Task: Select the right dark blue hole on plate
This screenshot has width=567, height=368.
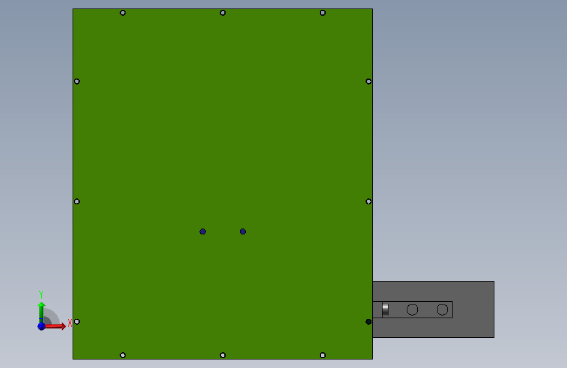Action: [243, 231]
